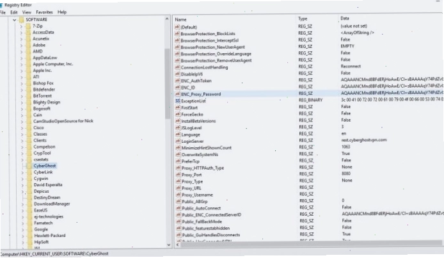This screenshot has height=258, width=444.
Task: Click the string icon beside Public_FallBackMode
Action: [x=178, y=222]
